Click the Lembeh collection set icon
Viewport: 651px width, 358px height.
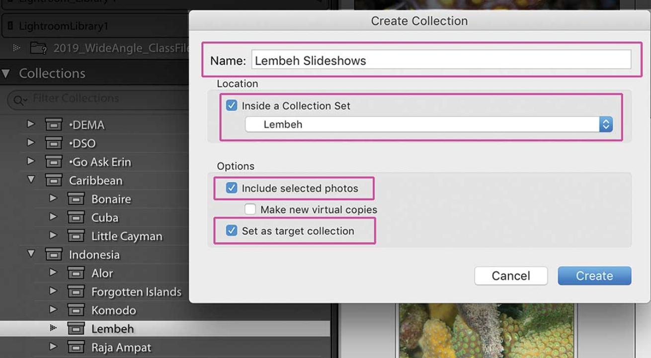coord(76,329)
